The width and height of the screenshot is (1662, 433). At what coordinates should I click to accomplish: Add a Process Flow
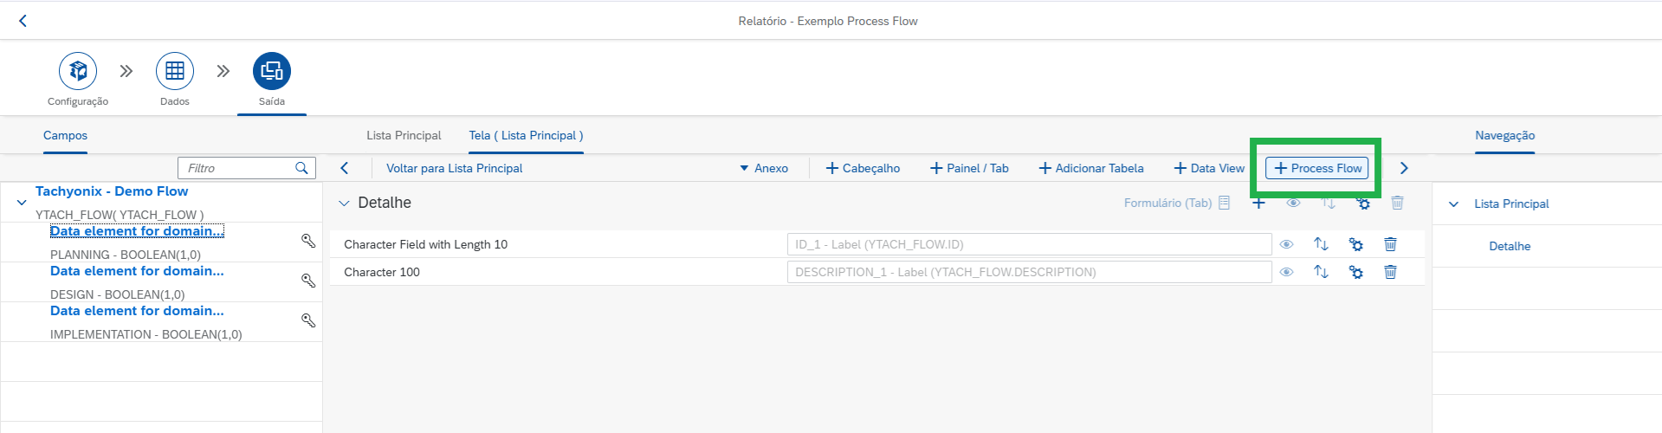point(1317,168)
